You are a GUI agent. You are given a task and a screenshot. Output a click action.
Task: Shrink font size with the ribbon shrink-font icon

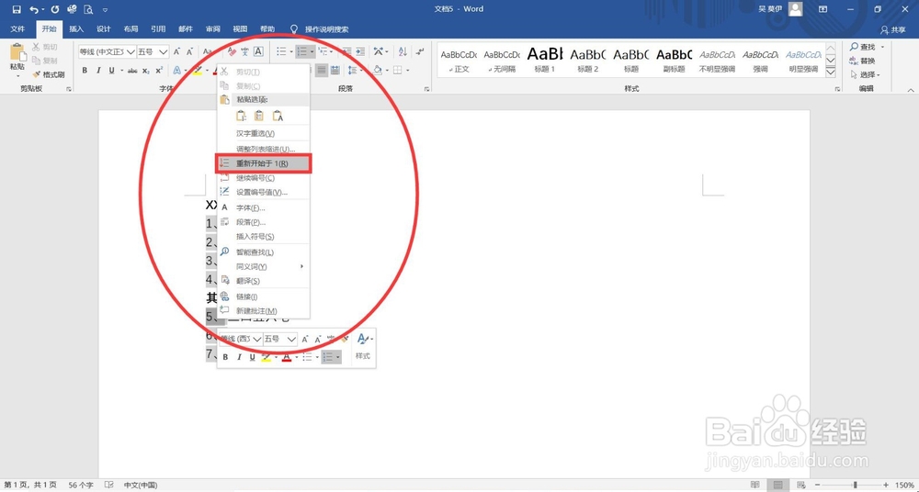point(190,52)
